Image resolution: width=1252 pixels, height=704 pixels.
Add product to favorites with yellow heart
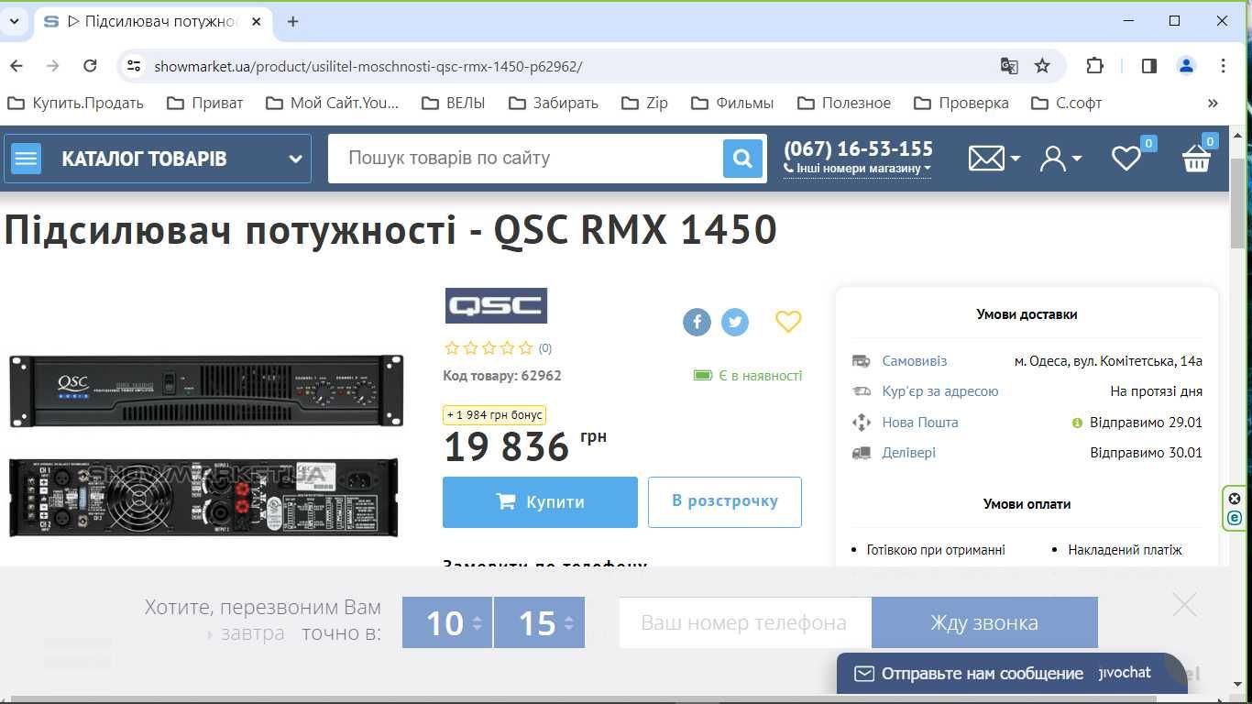click(x=788, y=321)
